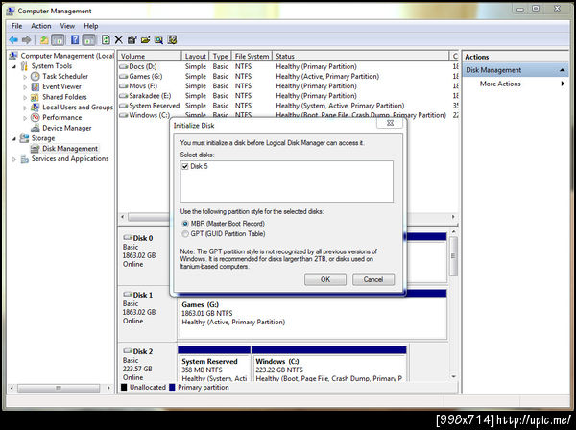
Task: Click the Local Users and Groups icon
Action: coord(35,107)
